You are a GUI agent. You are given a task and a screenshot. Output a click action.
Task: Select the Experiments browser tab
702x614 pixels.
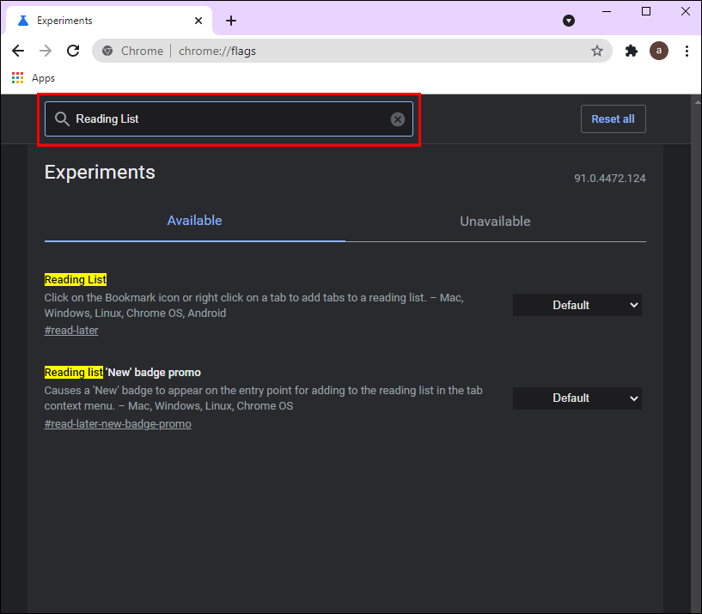click(x=109, y=21)
